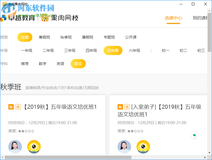
Task: Click the 语 badge on second course
Action: (x=127, y=107)
